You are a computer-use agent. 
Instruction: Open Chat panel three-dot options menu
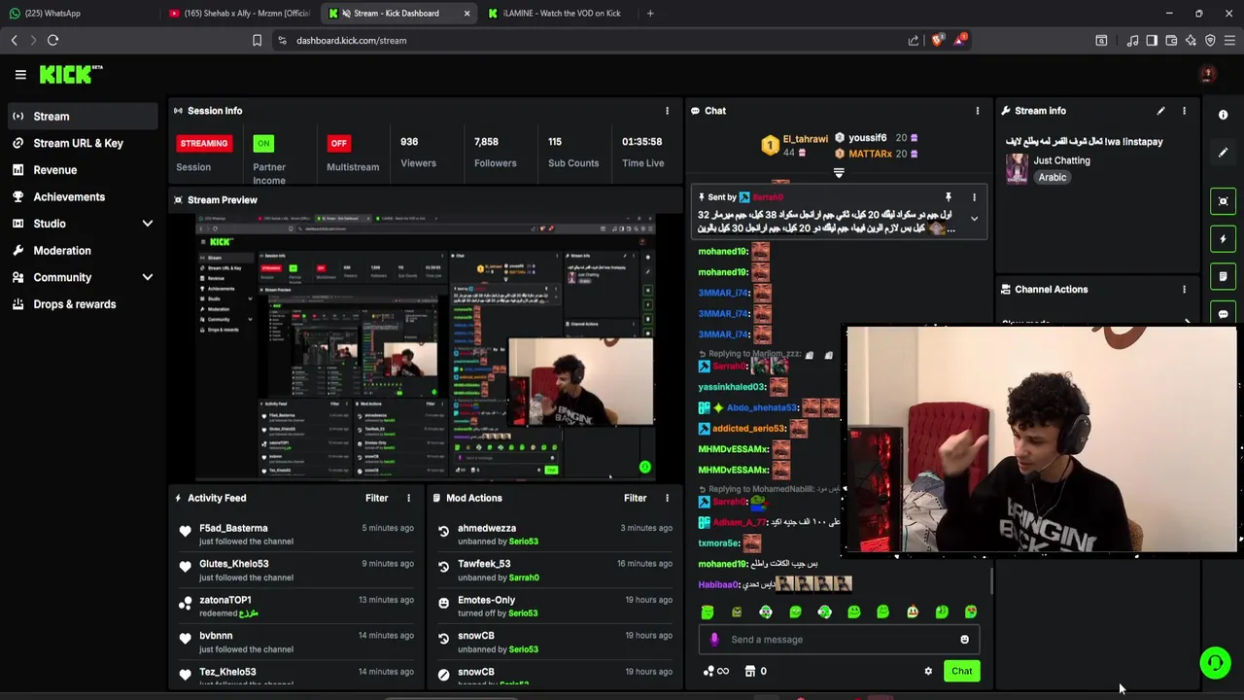pos(978,111)
